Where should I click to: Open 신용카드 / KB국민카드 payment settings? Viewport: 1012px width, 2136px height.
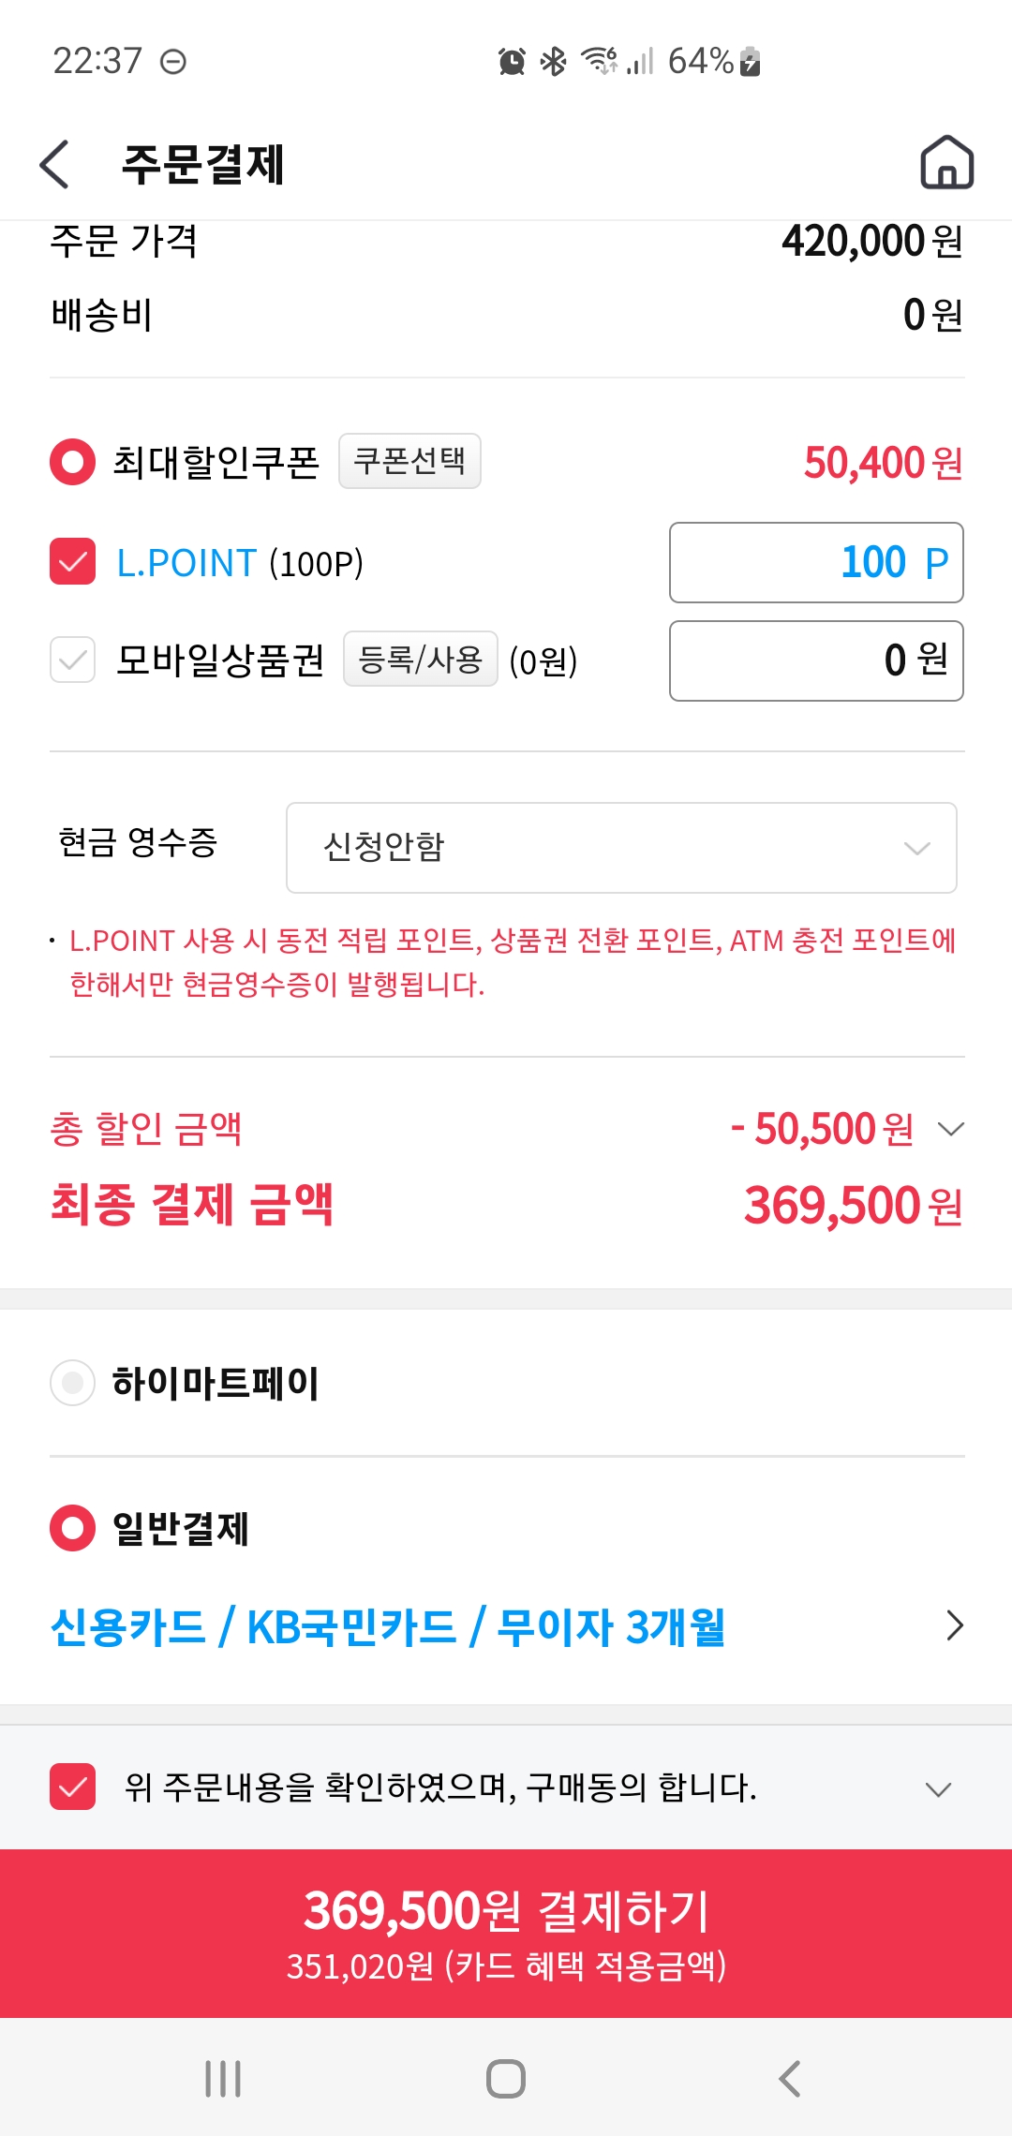coord(506,1626)
